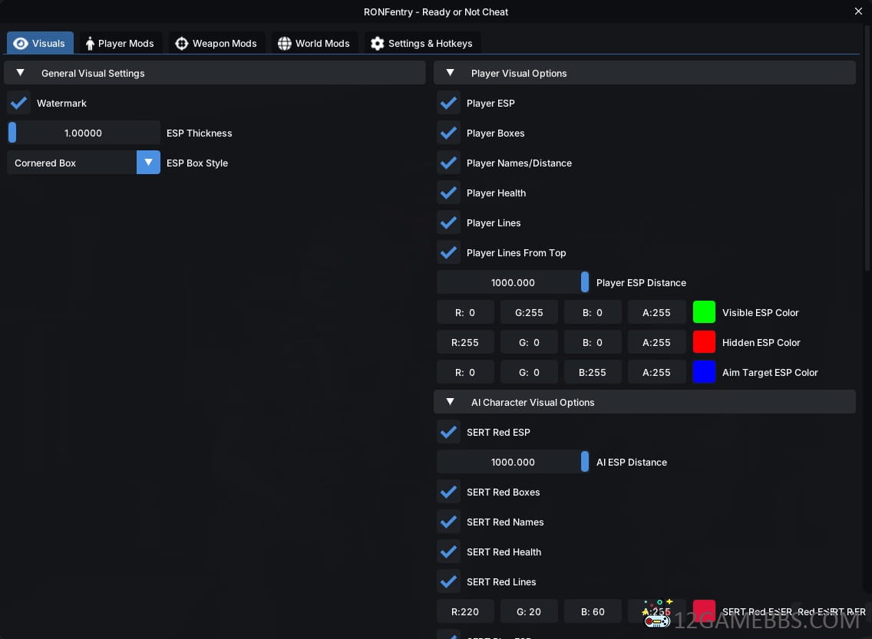Click the crosshair icon on Weapon Mods tab
The width and height of the screenshot is (872, 639).
tap(182, 44)
